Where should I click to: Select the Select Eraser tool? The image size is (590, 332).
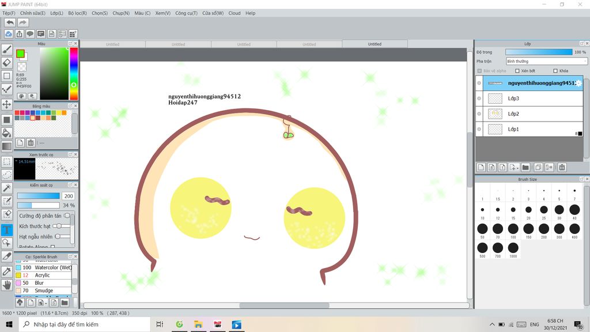pyautogui.click(x=7, y=214)
